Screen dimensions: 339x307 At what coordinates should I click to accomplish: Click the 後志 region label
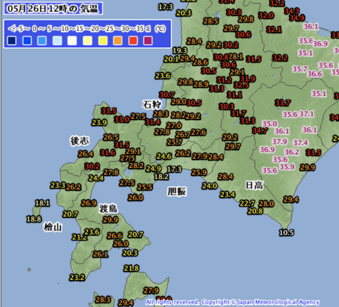[x=79, y=141]
